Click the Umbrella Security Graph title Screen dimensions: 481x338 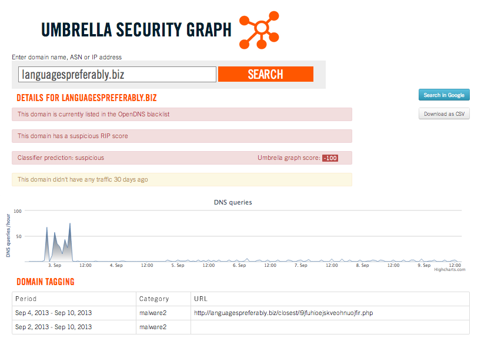click(136, 30)
